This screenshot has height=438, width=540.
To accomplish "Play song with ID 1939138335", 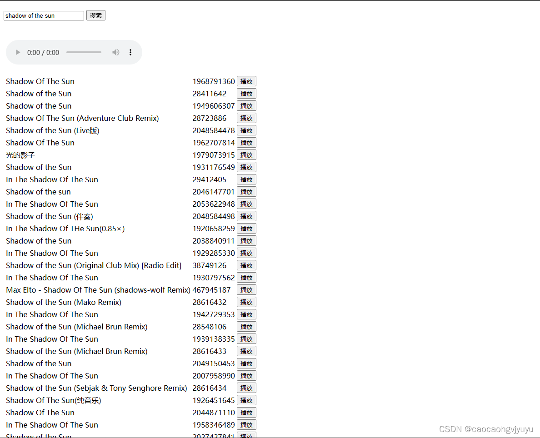I will [246, 339].
